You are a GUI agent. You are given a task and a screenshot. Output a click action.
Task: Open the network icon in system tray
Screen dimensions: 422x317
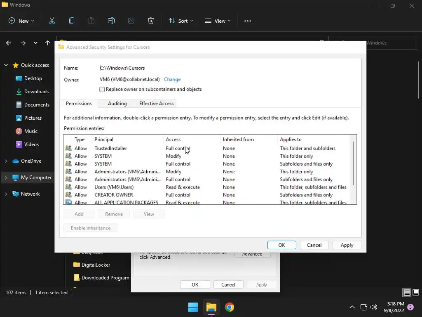[x=363, y=307]
